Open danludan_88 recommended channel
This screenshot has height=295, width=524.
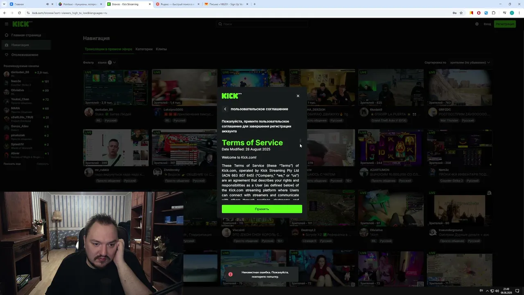coord(26,74)
